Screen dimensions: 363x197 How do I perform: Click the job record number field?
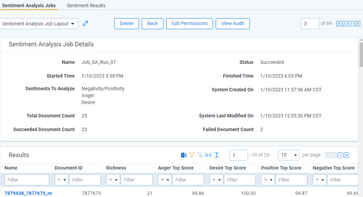(x=310, y=24)
